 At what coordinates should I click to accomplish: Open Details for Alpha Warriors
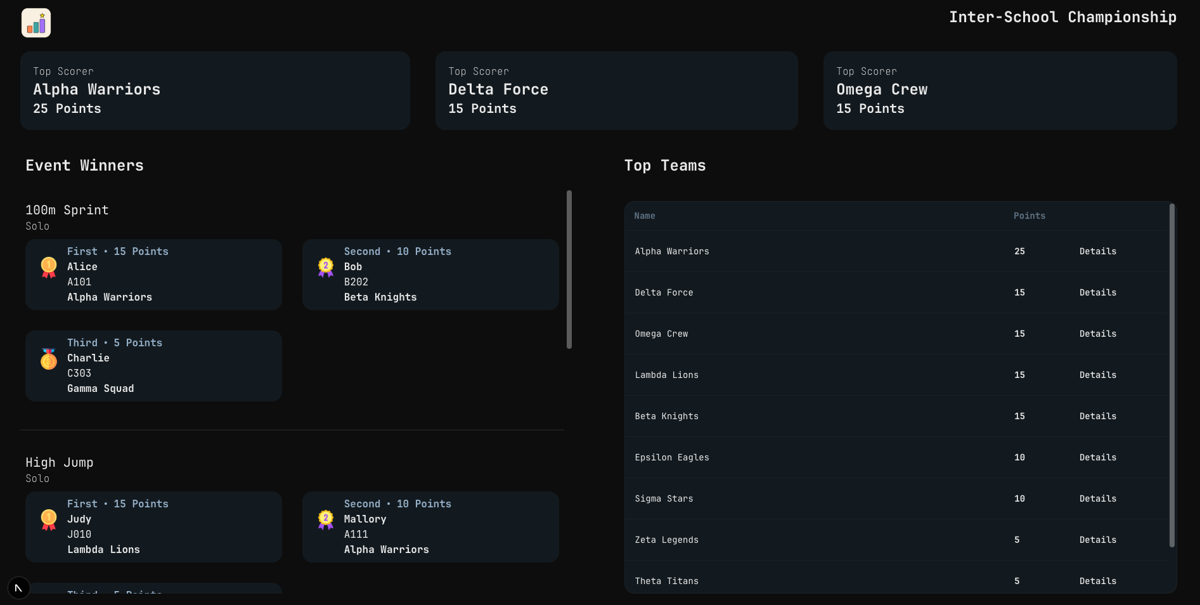pyautogui.click(x=1098, y=252)
